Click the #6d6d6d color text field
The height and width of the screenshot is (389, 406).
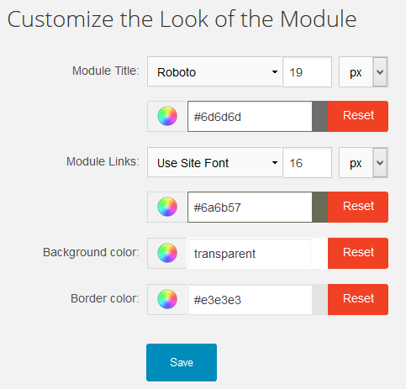(250, 116)
